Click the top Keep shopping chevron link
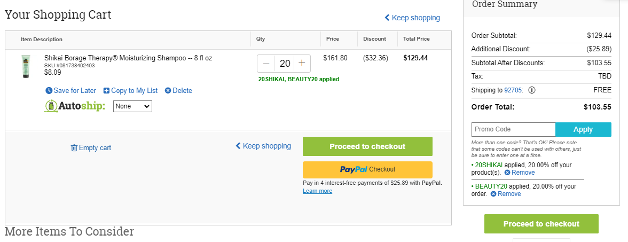This screenshot has height=242, width=628. [x=412, y=18]
